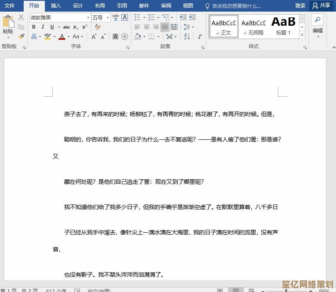Align paragraph to the left
Viewport: 336px width, 292px height.
[137, 27]
